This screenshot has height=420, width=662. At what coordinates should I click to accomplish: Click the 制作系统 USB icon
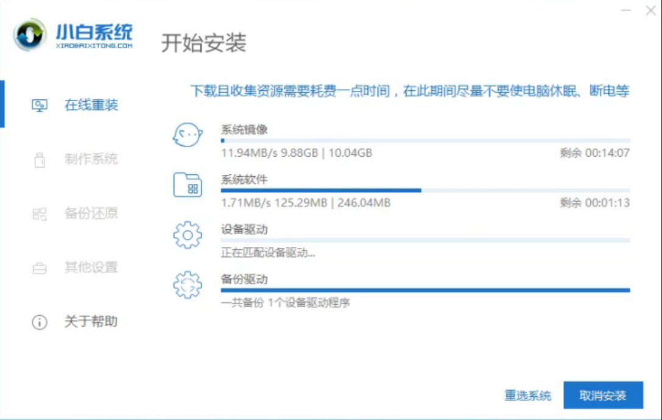pos(40,160)
